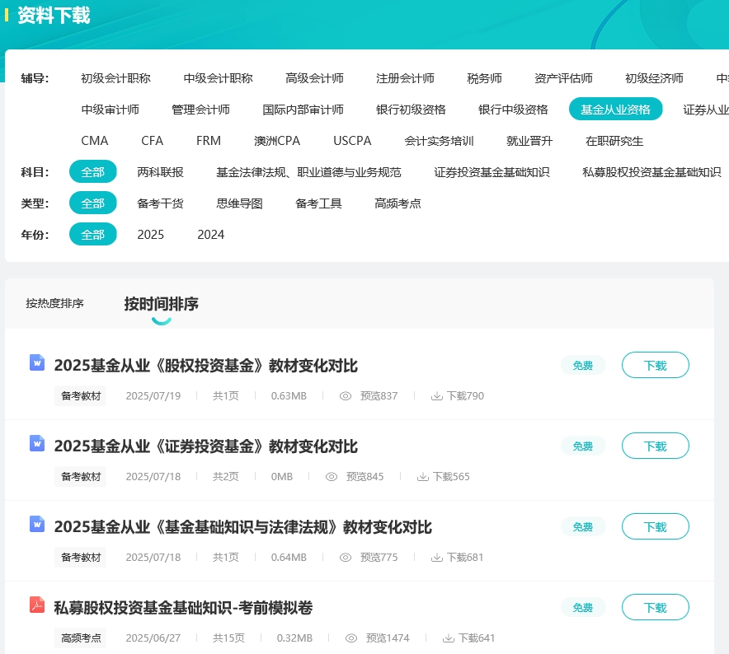729x654 pixels.
Task: Click the preview eye icon showing 预览837
Action: pyautogui.click(x=346, y=395)
